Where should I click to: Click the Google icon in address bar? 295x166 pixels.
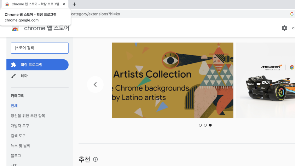[x=292, y=14]
